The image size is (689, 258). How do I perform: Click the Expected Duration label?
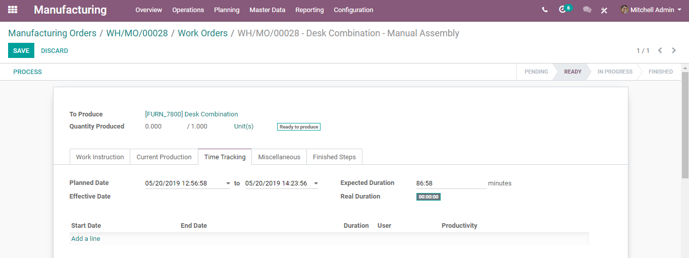click(x=367, y=183)
